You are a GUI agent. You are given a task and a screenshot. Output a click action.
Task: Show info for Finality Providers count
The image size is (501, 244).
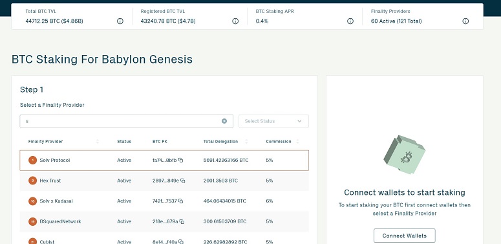[x=465, y=21]
